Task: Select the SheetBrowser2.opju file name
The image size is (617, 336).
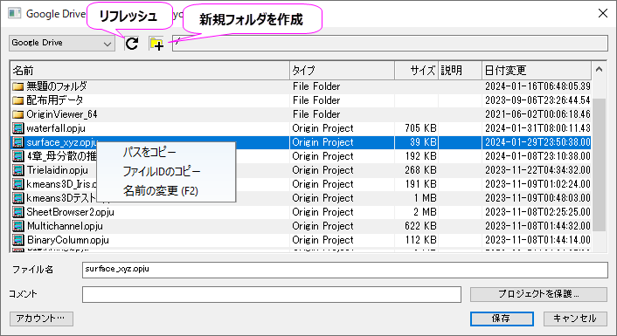Action: click(x=71, y=212)
